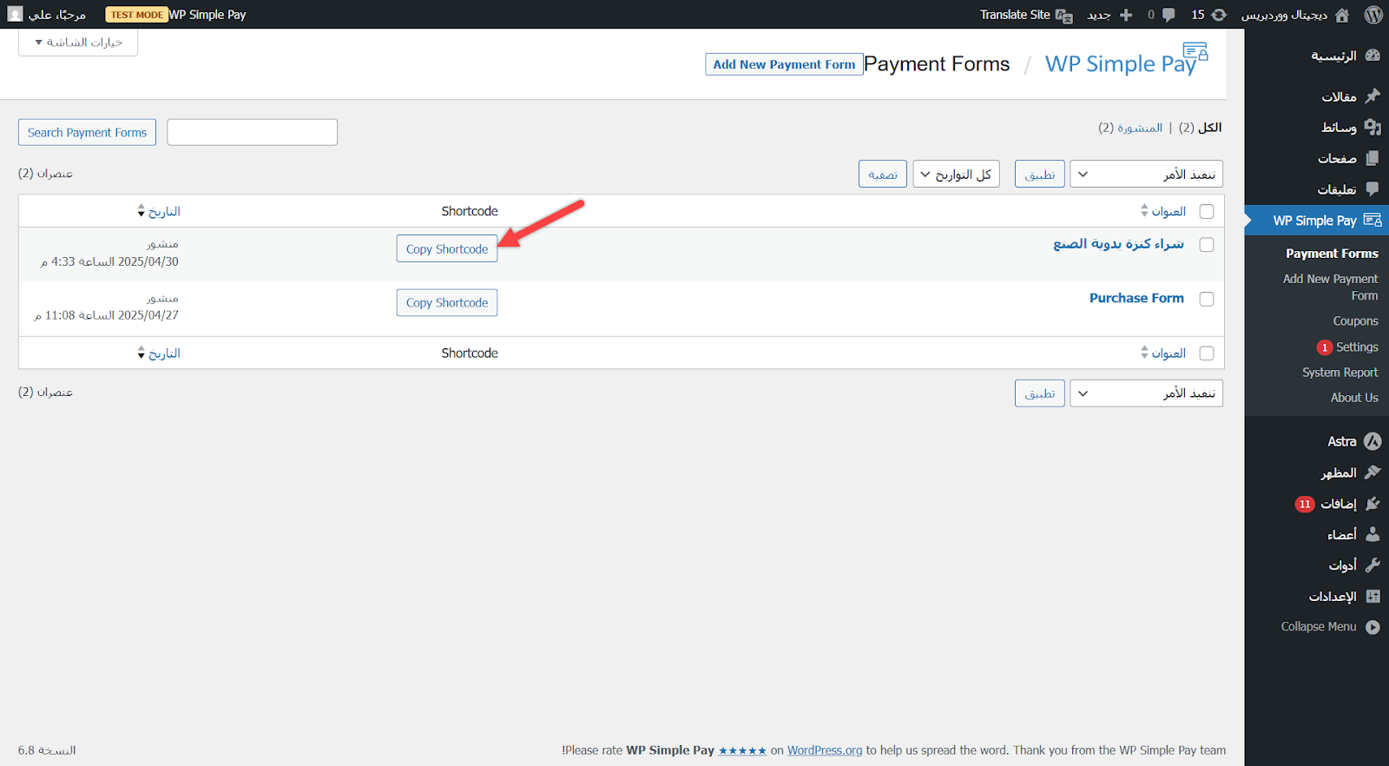Click the payment forms search input field

252,132
